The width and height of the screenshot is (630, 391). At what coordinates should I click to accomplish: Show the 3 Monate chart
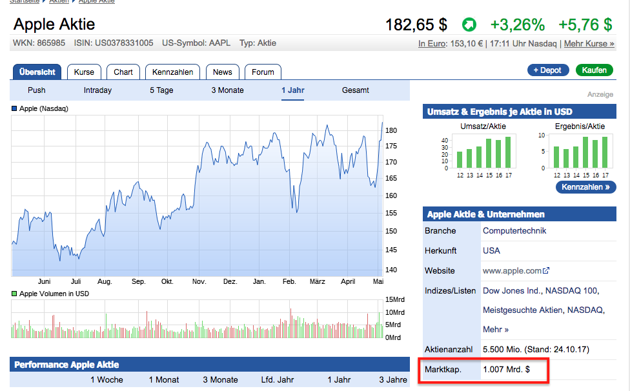tap(228, 90)
